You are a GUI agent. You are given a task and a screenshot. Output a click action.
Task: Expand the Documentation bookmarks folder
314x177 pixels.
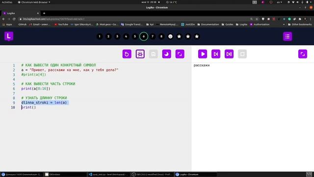tap(208, 25)
